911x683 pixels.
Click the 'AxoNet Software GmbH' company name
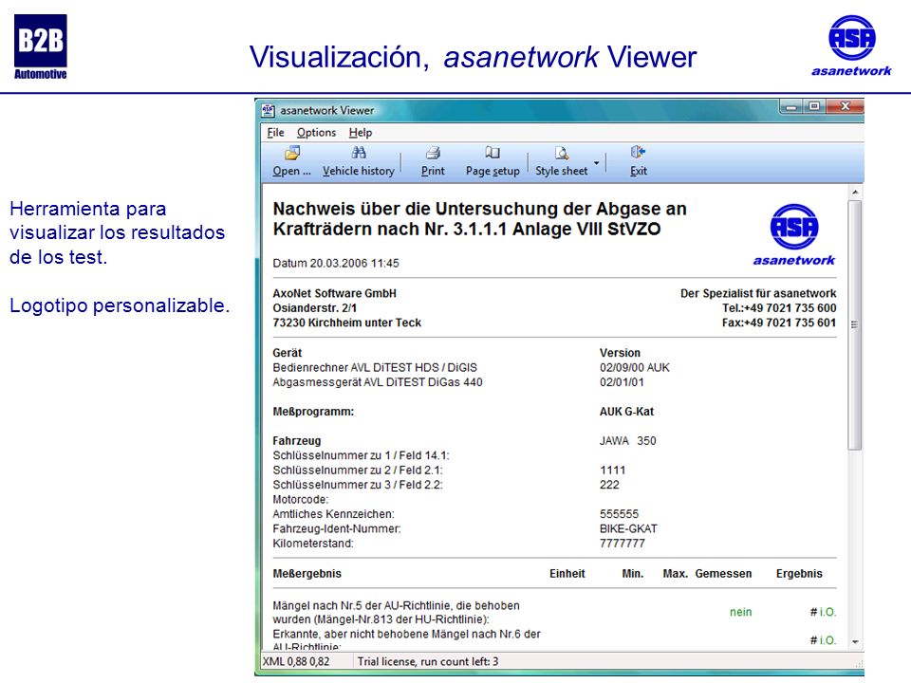click(x=335, y=293)
